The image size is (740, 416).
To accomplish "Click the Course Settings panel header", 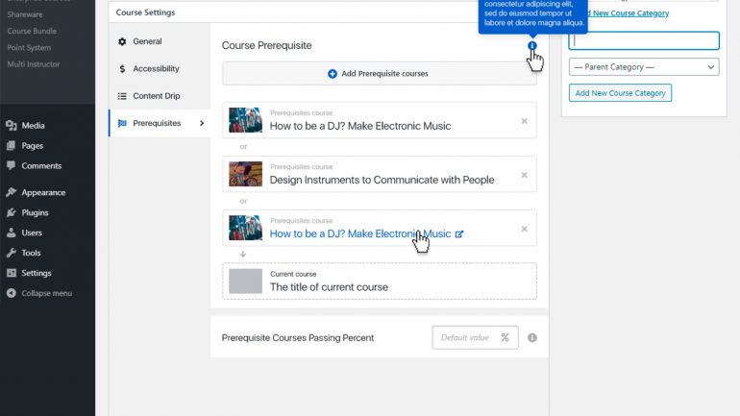I will [145, 12].
